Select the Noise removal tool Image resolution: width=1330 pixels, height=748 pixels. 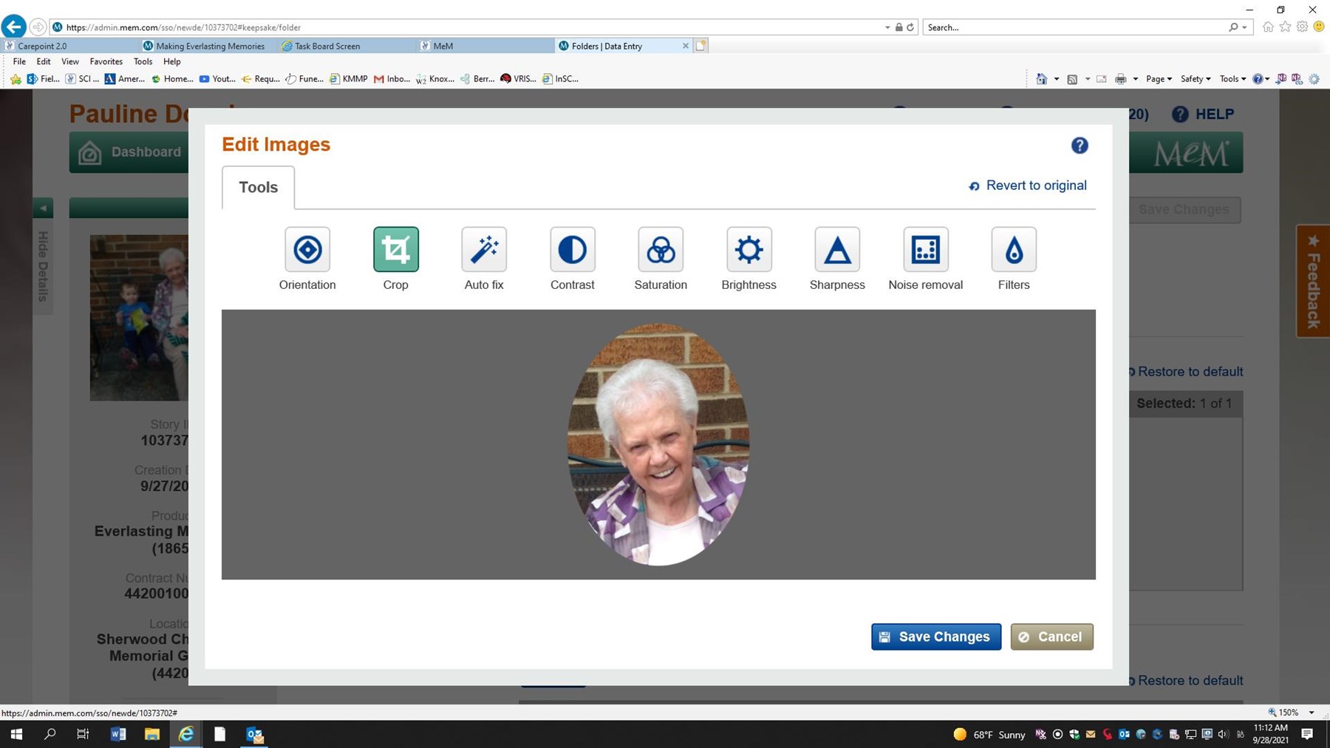tap(925, 250)
